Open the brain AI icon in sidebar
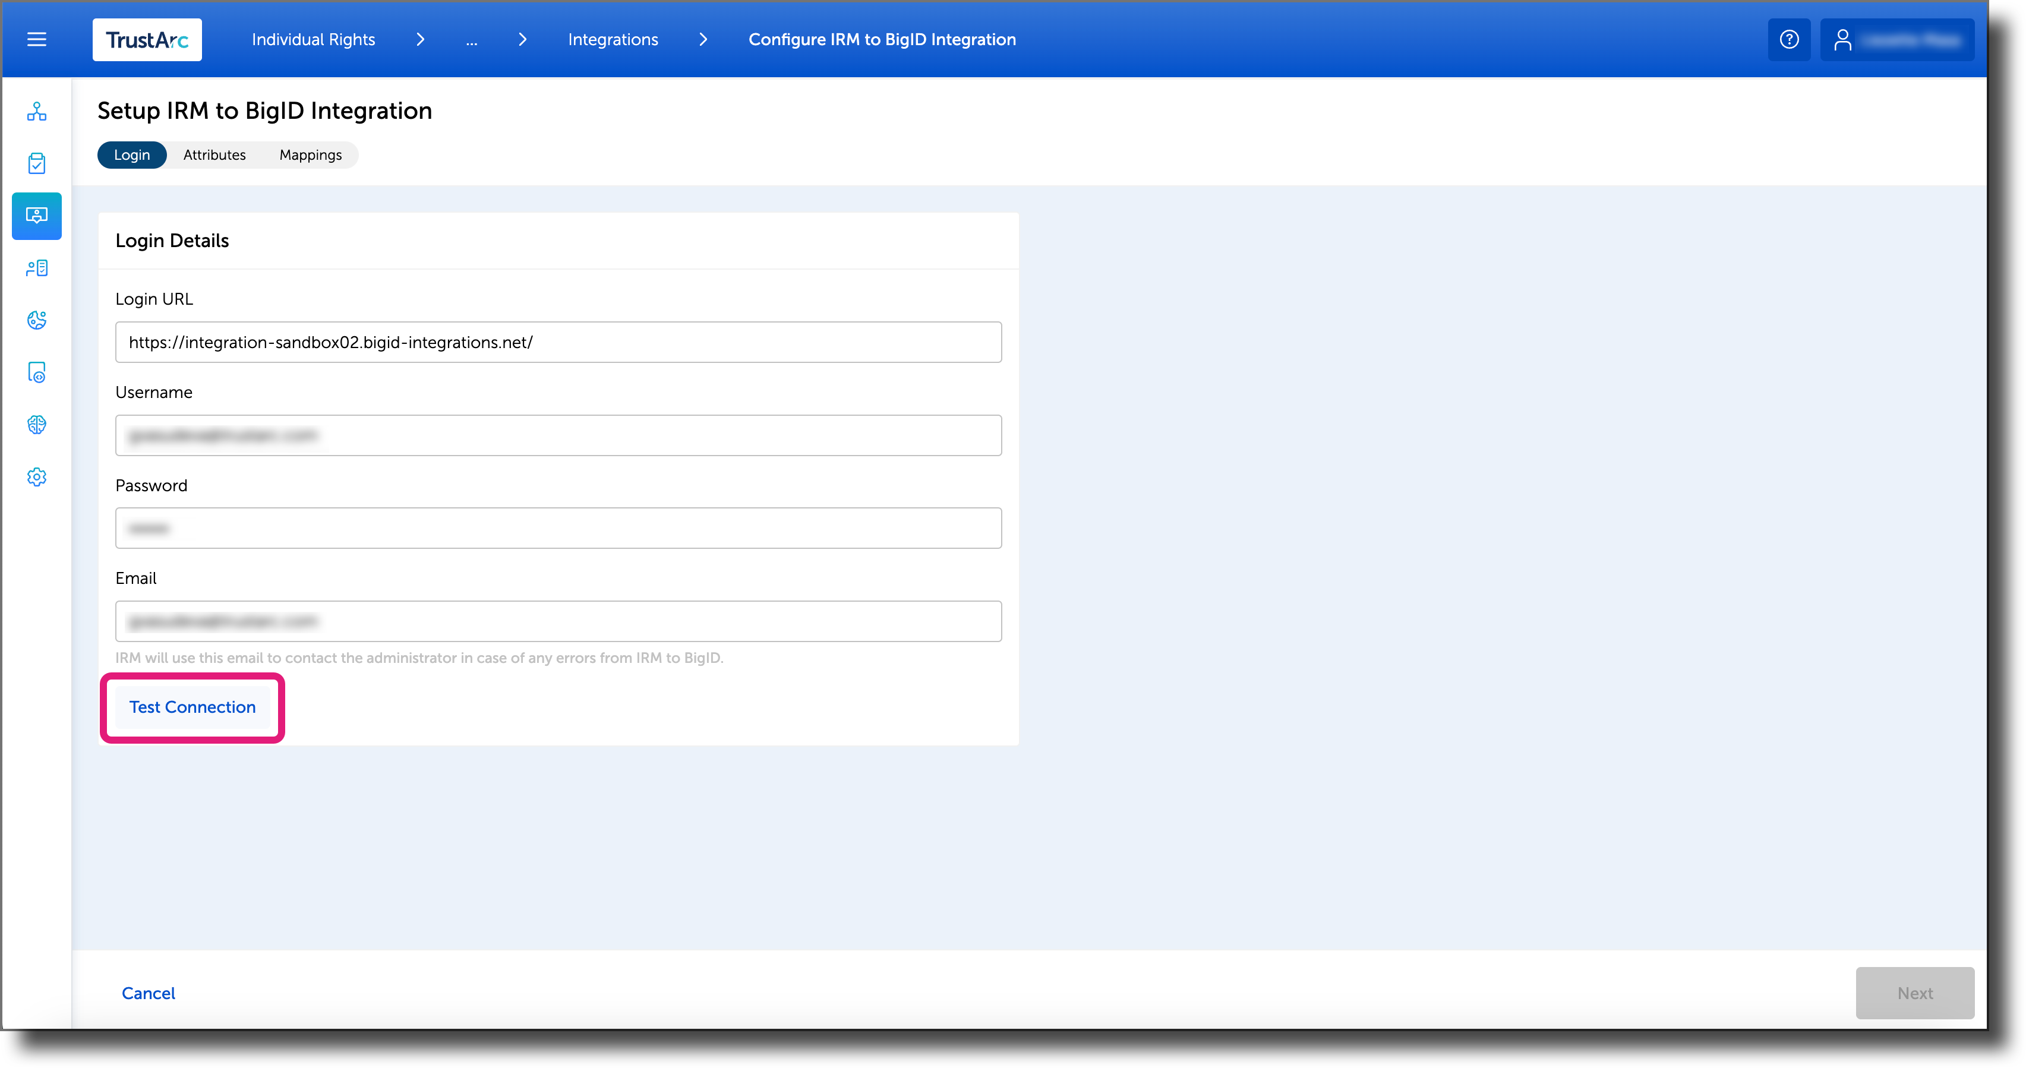Viewport: 2026px width, 1068px height. 36,425
